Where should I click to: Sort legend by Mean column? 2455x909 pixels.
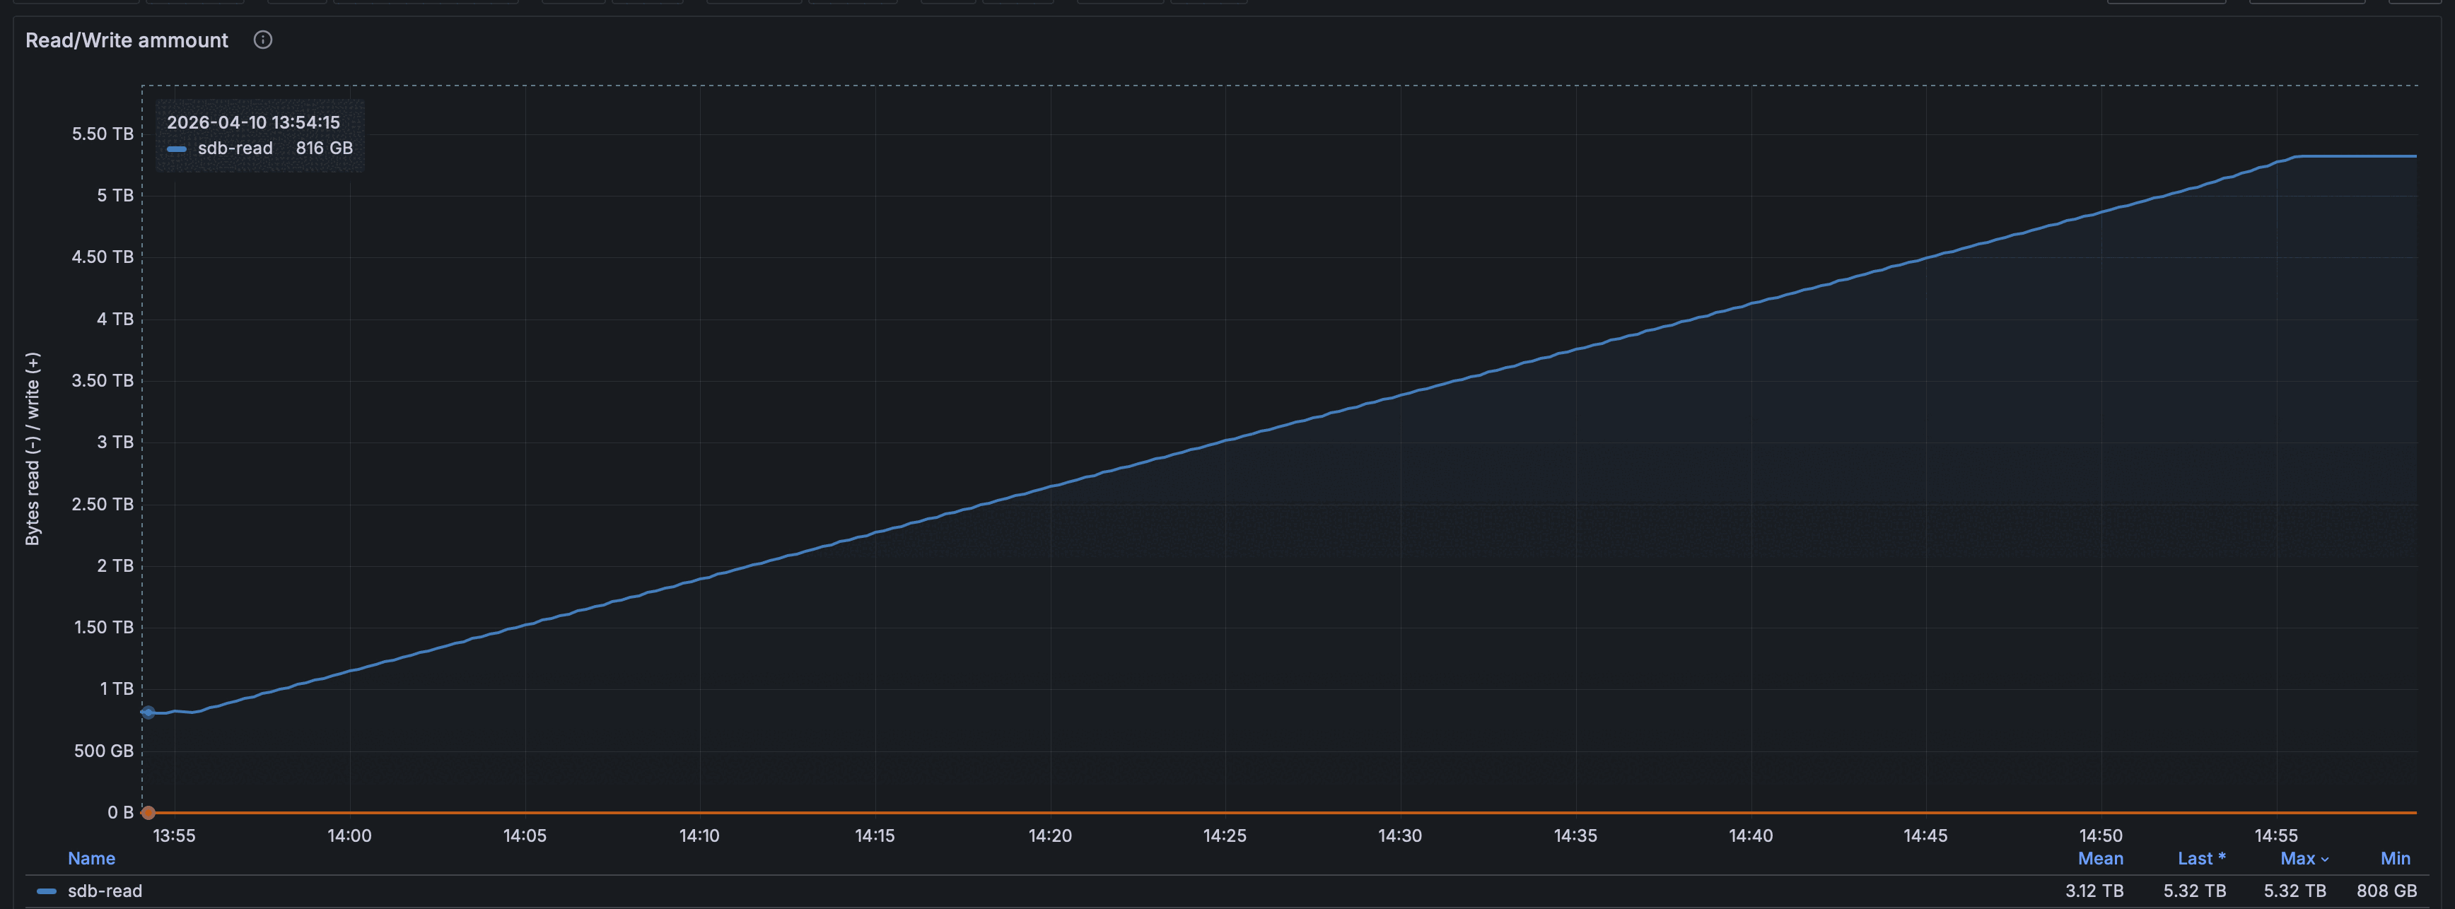click(x=2099, y=859)
